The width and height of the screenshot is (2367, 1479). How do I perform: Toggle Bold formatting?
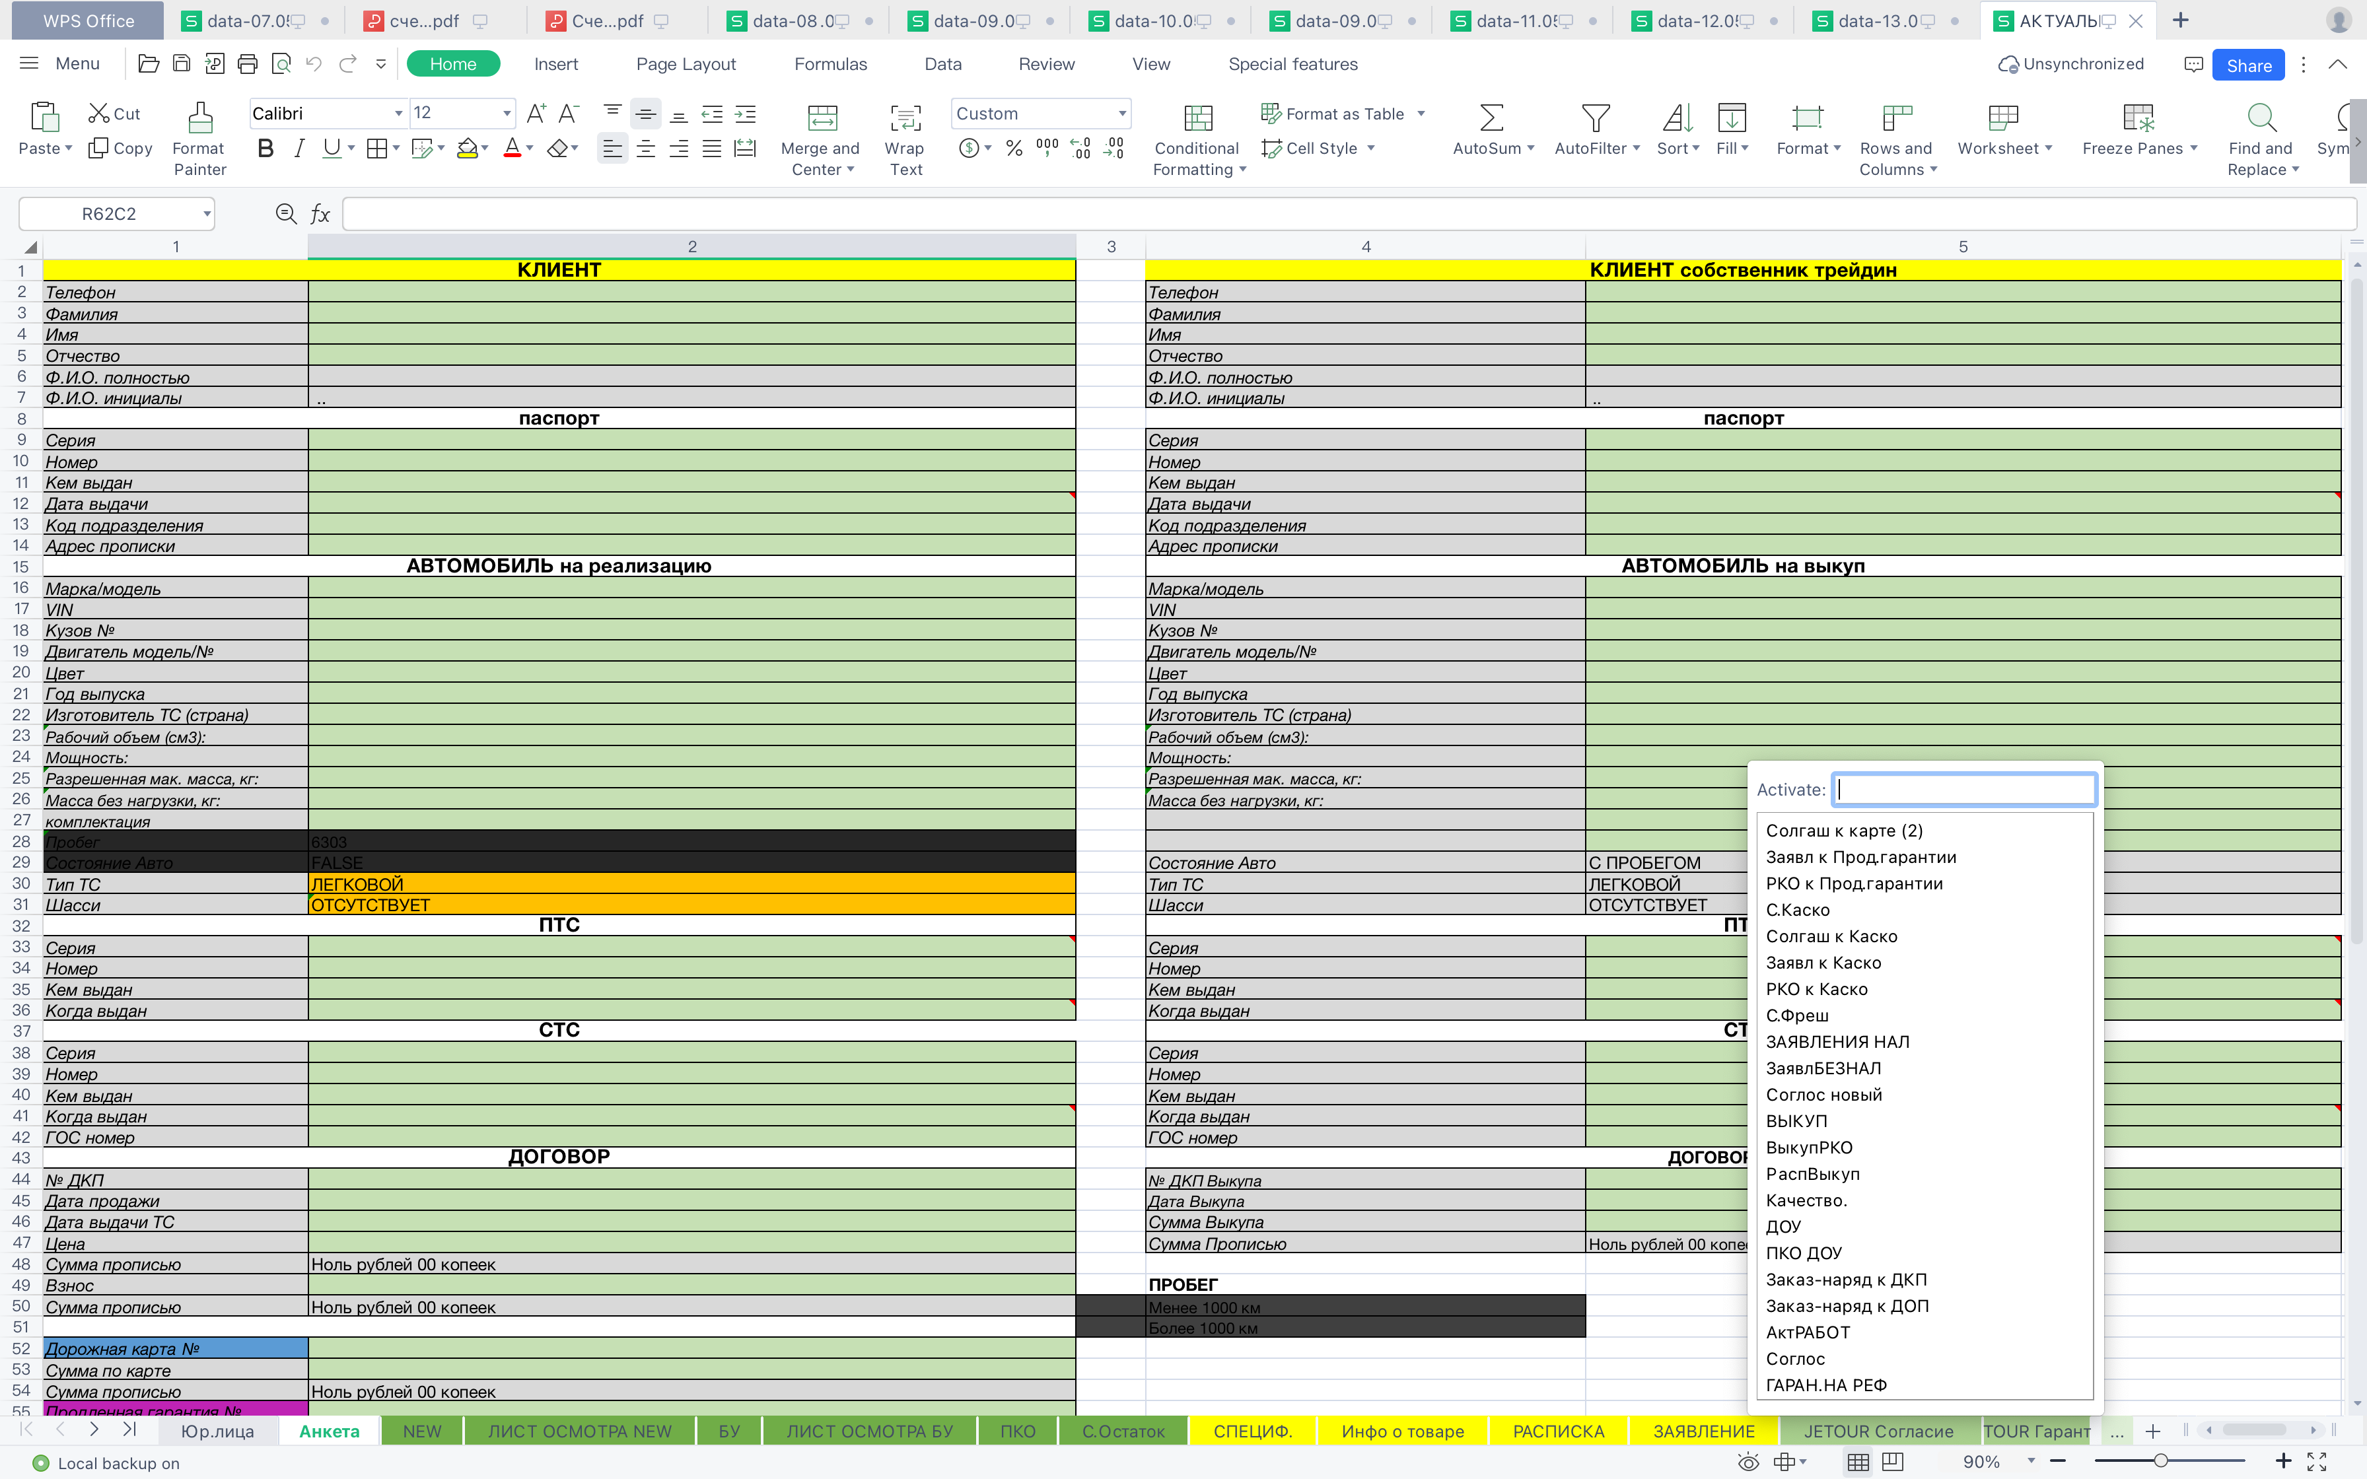tap(265, 149)
